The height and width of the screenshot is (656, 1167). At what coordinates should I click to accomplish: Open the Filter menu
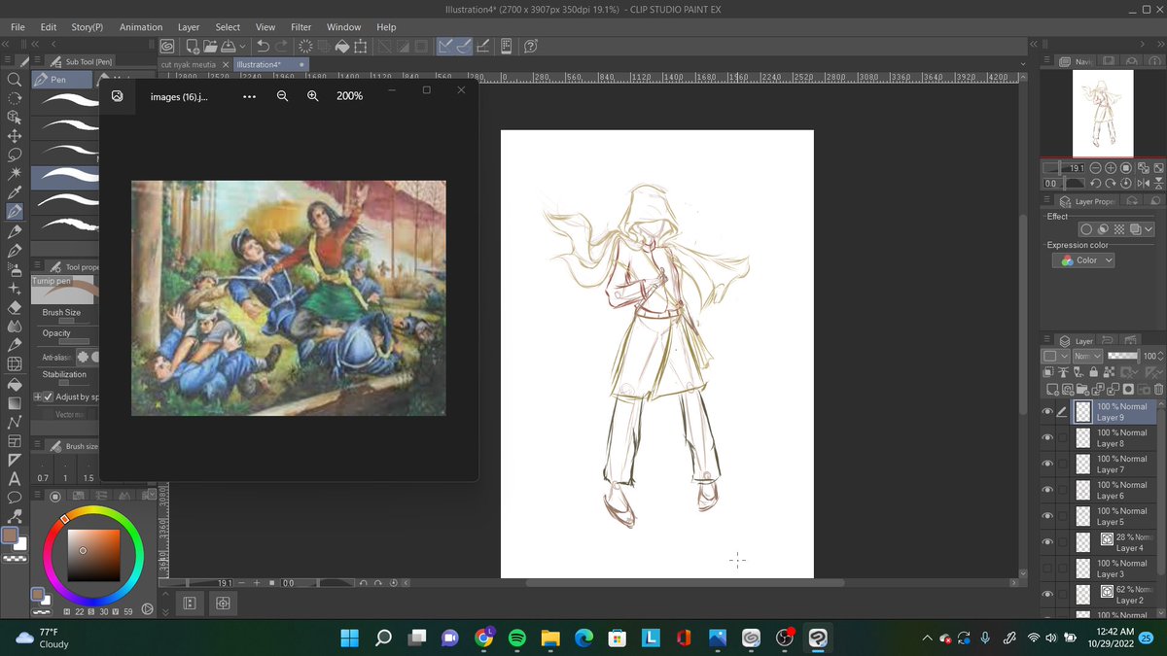(x=301, y=27)
